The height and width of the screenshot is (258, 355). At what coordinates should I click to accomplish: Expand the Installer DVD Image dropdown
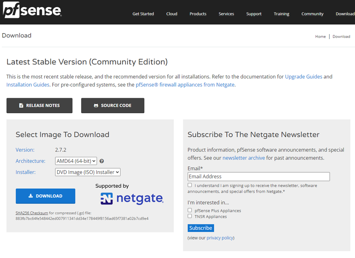click(x=88, y=172)
